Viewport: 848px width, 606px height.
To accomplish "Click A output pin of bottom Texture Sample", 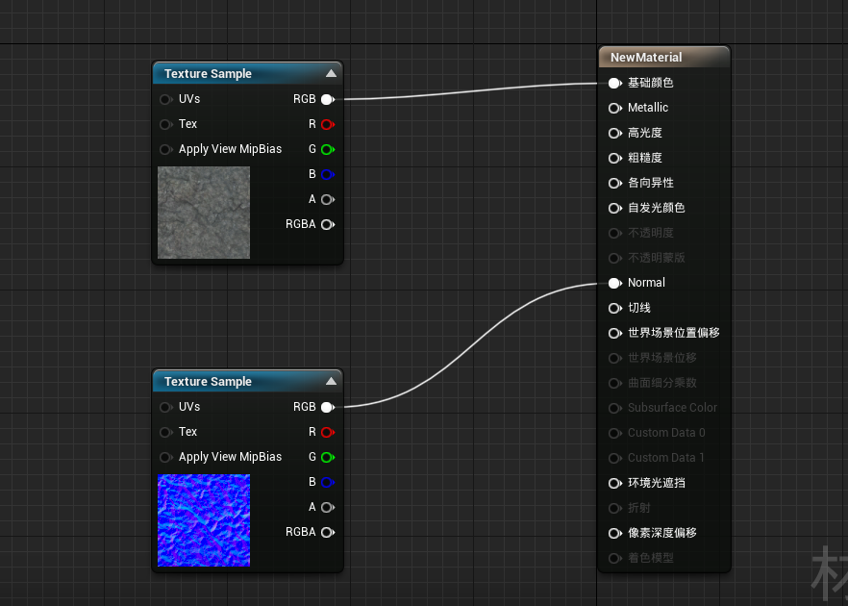I will 328,508.
